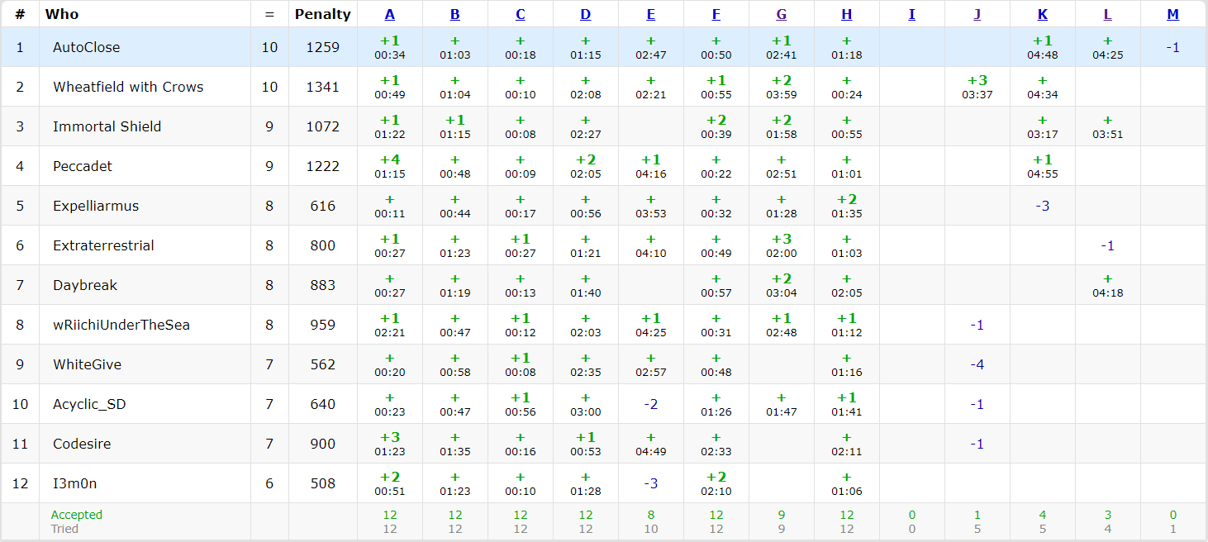
Task: Open problem M column link
Action: [x=1172, y=14]
